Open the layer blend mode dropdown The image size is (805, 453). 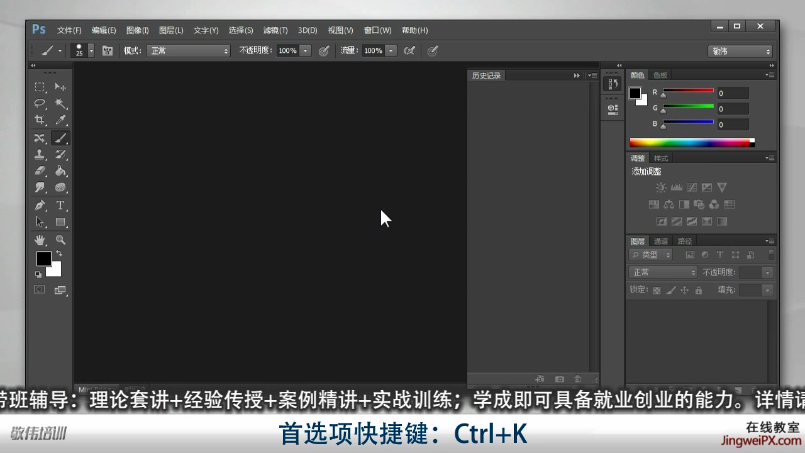click(x=663, y=272)
